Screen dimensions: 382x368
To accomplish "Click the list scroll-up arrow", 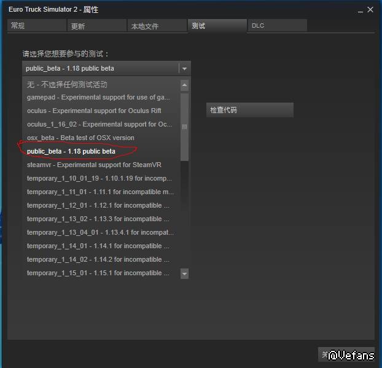I will coord(184,85).
